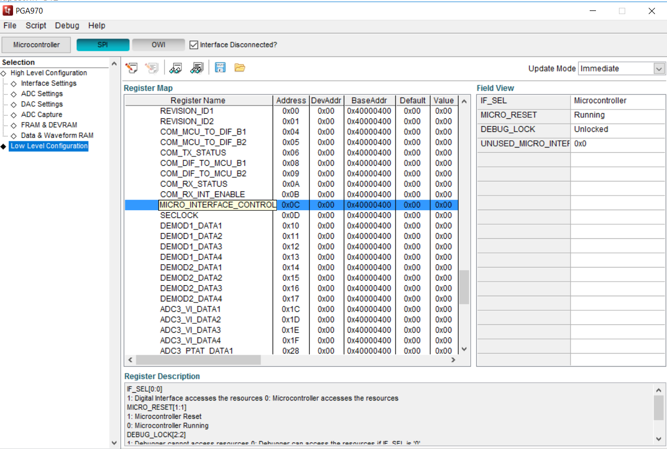667x449 pixels.
Task: Open the File menu
Action: pyautogui.click(x=10, y=26)
